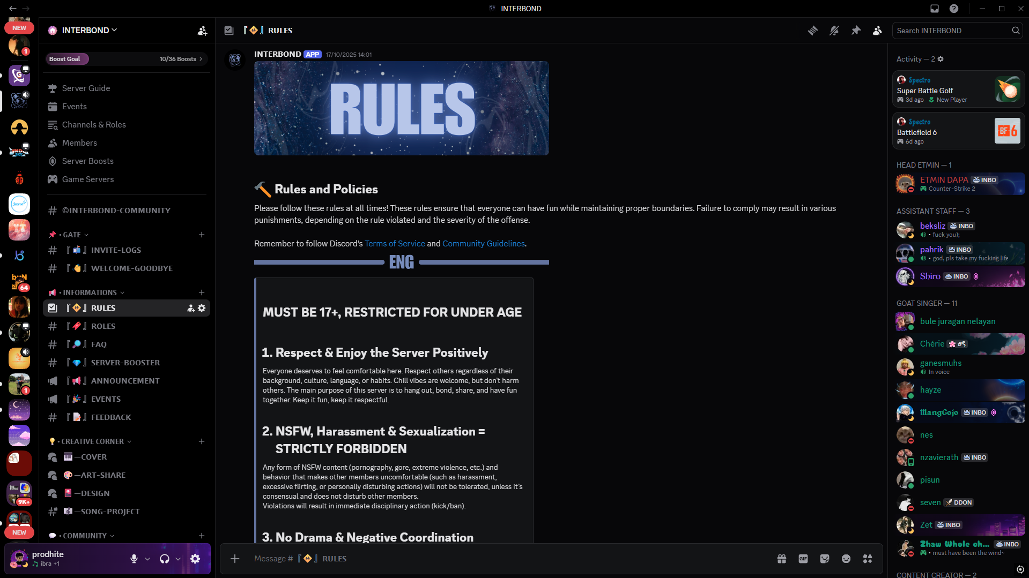Open Super Battle Golf activity card
Screen dimensions: 1029x578
pos(958,89)
